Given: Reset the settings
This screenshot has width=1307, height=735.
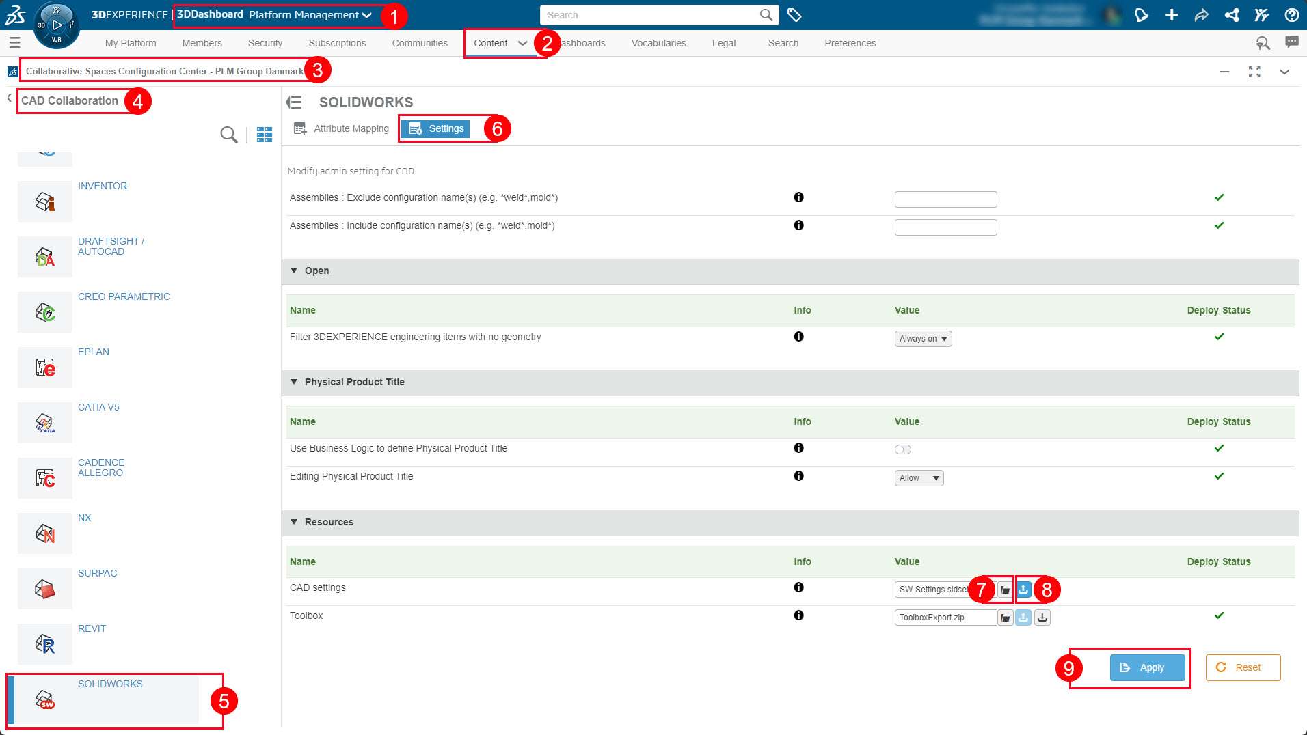Looking at the screenshot, I should 1243,667.
